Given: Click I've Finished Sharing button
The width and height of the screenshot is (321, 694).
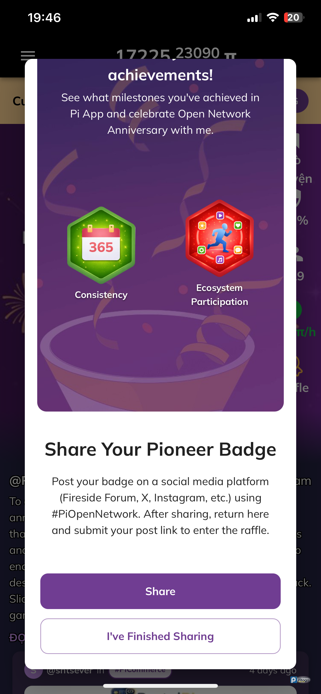Looking at the screenshot, I should (x=160, y=636).
